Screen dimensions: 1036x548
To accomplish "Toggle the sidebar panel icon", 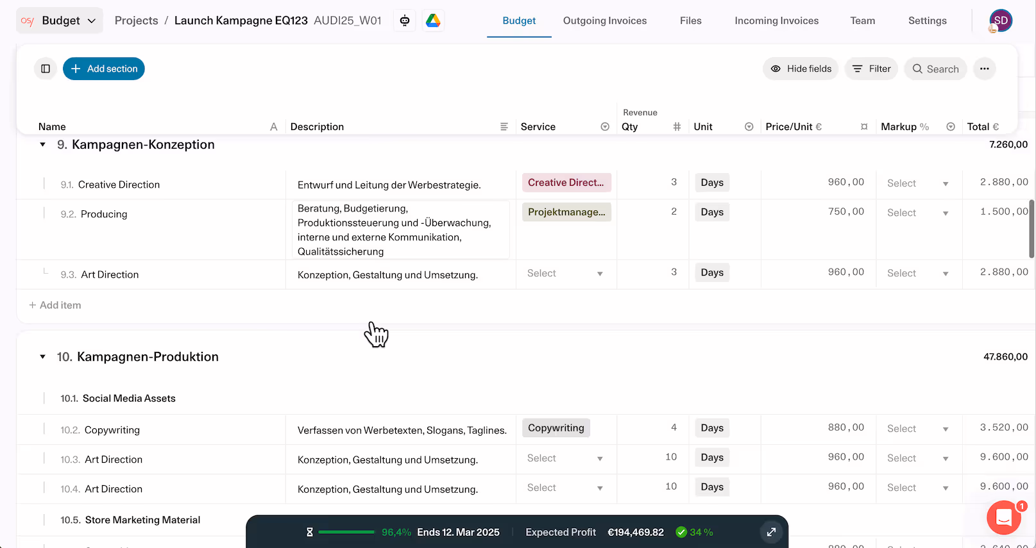I will [x=46, y=69].
